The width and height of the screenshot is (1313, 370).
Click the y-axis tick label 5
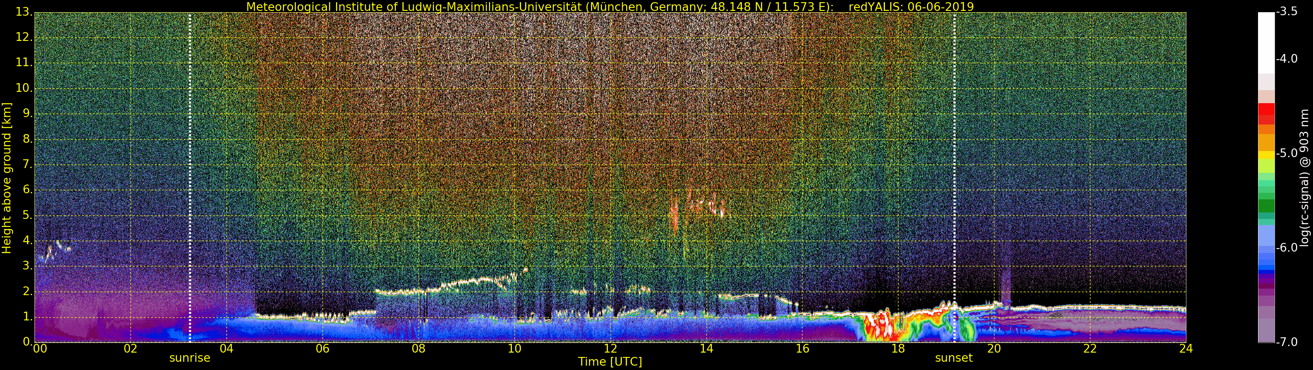click(x=27, y=215)
